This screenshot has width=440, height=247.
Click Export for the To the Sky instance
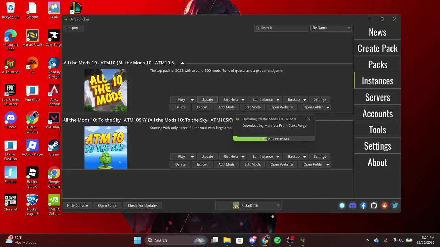point(202,165)
